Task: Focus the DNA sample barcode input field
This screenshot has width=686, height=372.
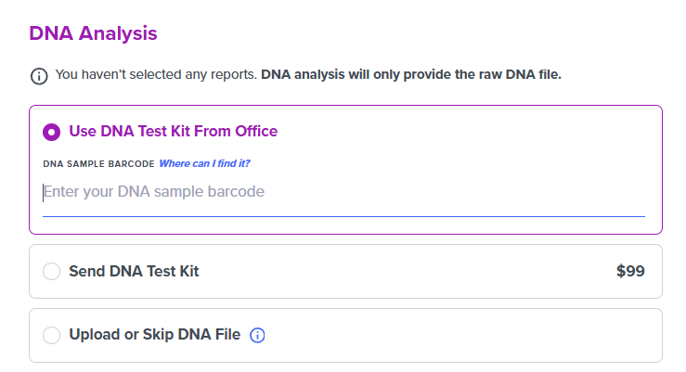Action: pos(343,193)
